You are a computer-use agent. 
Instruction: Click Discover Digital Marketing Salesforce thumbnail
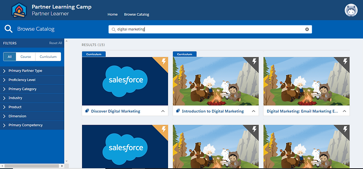[125, 81]
